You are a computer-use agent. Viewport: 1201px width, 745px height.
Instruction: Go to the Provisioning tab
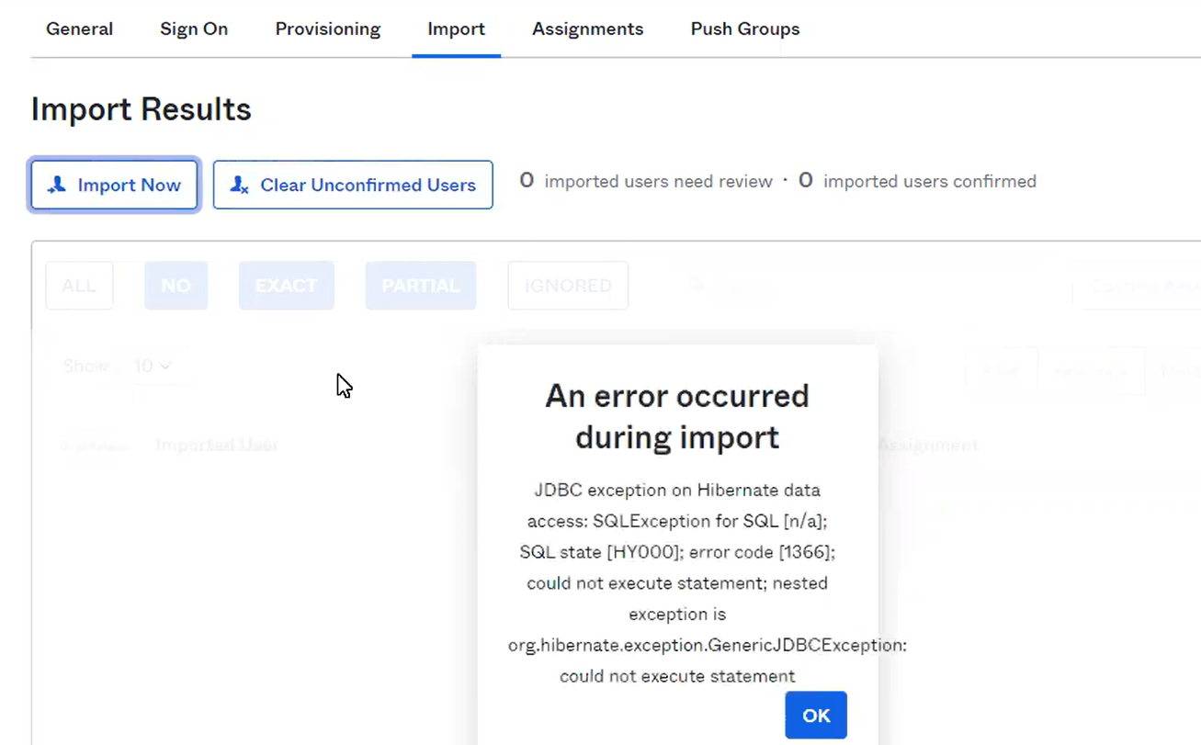327,28
